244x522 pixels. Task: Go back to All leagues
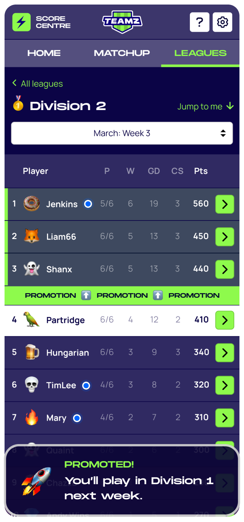click(38, 84)
